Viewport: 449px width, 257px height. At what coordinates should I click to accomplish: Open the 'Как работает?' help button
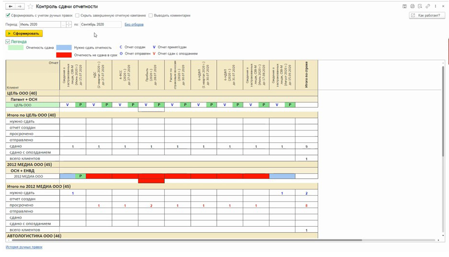pyautogui.click(x=426, y=15)
